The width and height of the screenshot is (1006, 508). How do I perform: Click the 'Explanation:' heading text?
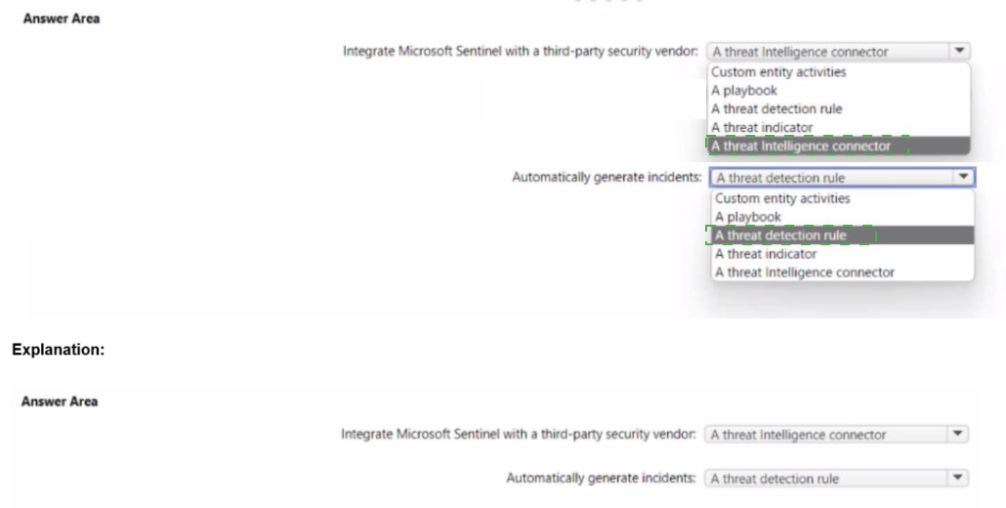[54, 346]
